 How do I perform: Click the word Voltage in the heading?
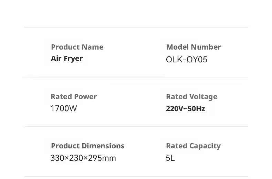tap(203, 97)
